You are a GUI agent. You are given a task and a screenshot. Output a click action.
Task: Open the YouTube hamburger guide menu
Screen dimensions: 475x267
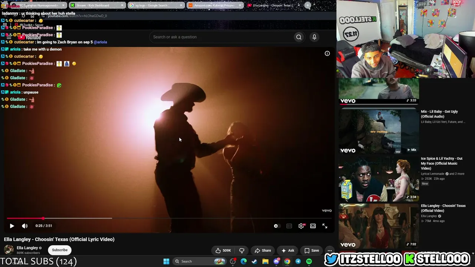click(9, 37)
